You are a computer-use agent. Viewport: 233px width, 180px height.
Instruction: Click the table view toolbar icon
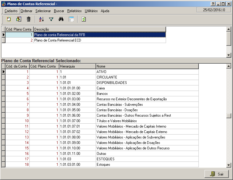click(71, 19)
